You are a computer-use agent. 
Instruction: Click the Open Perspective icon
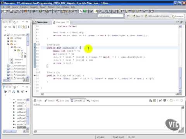[128, 16]
